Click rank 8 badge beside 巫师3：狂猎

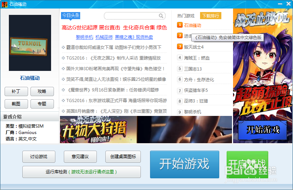180,101
